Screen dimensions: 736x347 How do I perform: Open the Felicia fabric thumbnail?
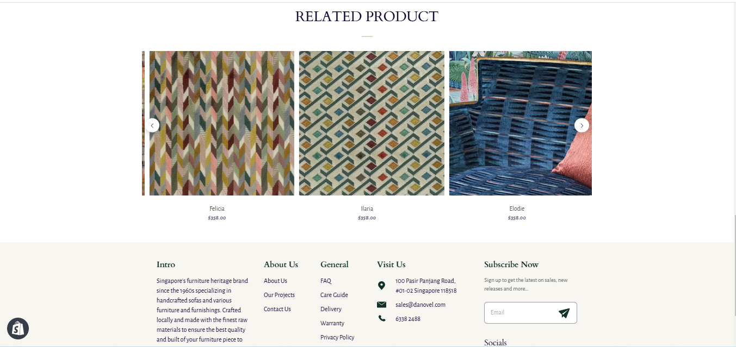222,123
